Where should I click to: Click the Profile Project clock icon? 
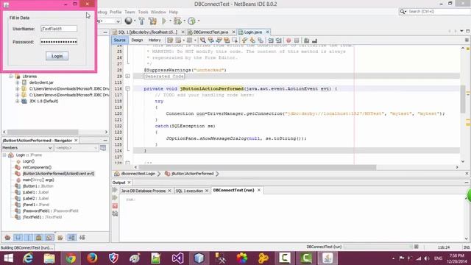(191, 21)
